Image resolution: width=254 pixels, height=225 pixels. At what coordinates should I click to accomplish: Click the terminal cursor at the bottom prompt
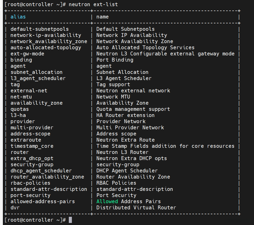pos(70,220)
